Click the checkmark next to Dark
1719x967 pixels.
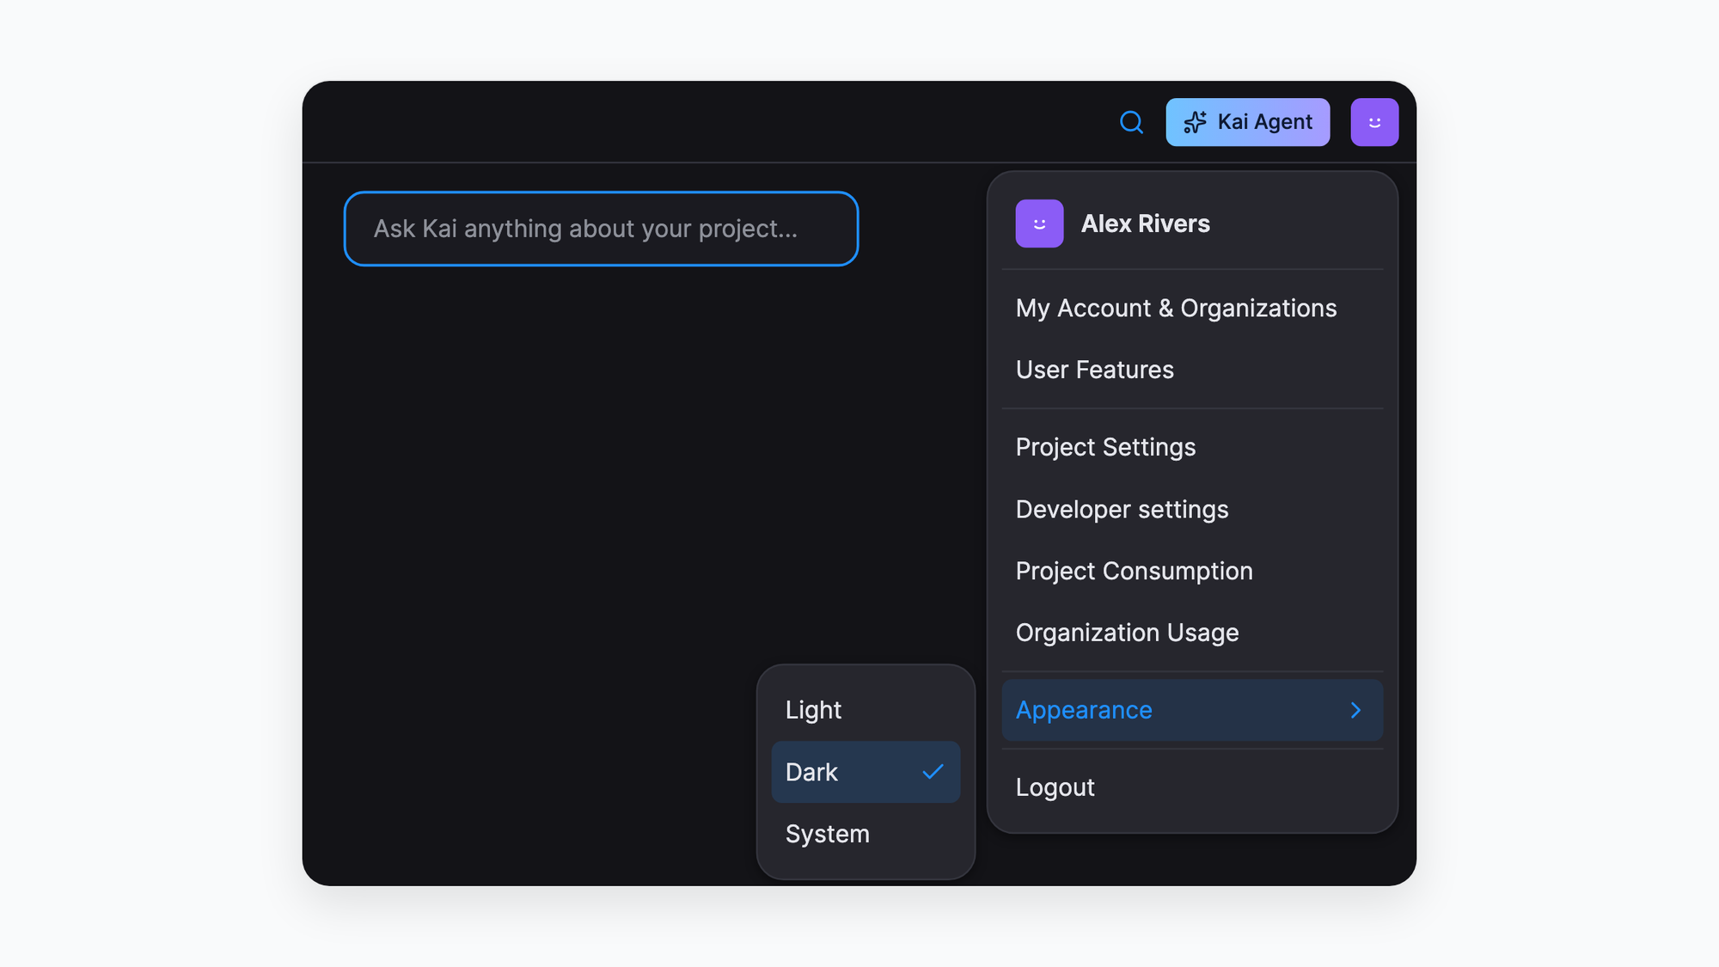pyautogui.click(x=933, y=772)
